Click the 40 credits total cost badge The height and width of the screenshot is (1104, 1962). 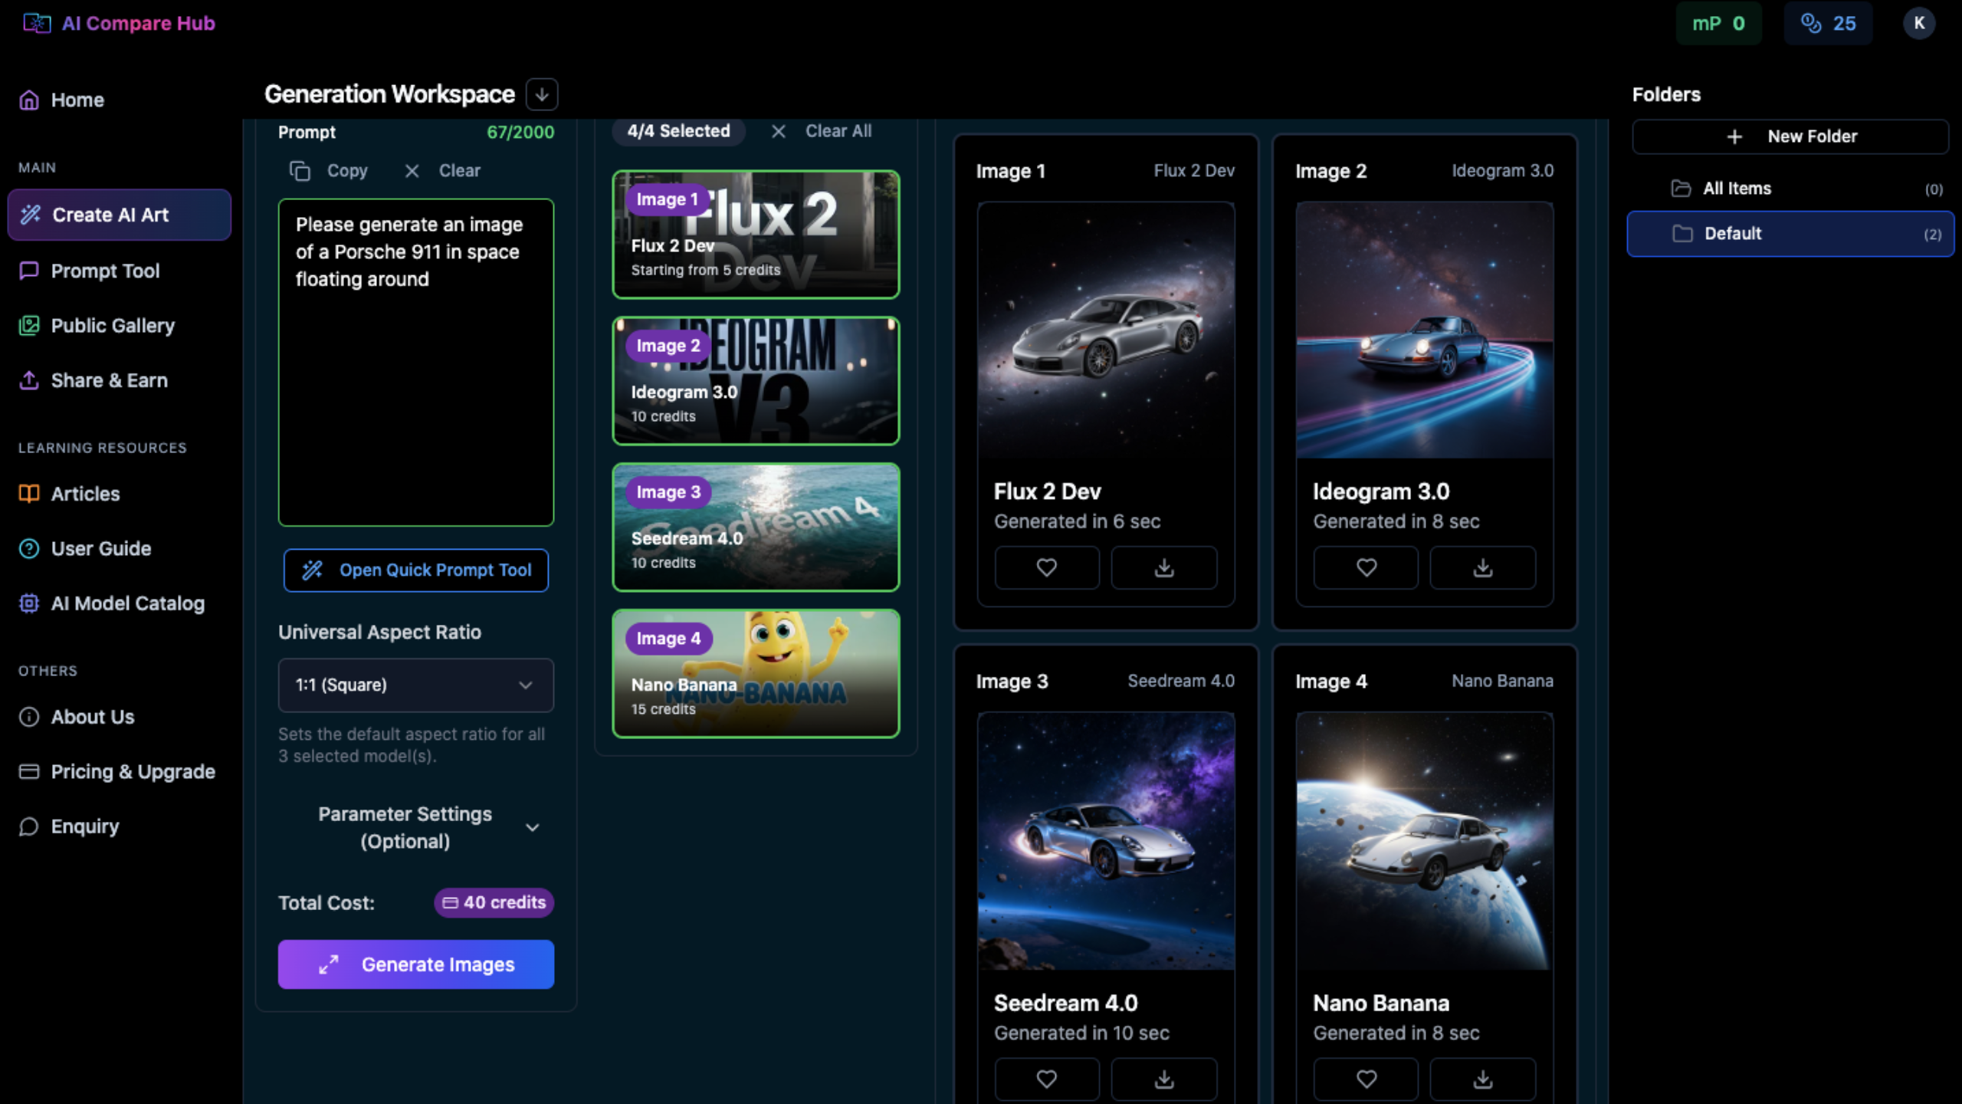[x=494, y=902]
